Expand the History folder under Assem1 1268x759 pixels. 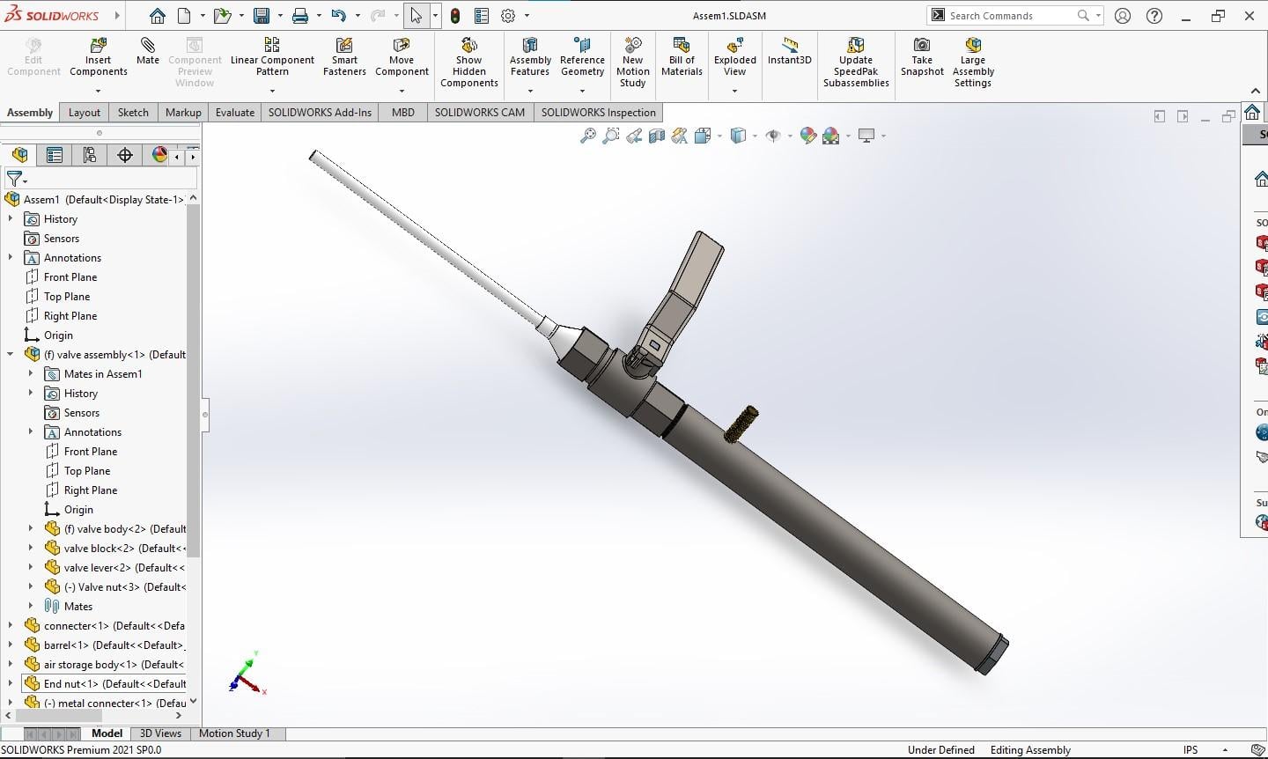[11, 218]
